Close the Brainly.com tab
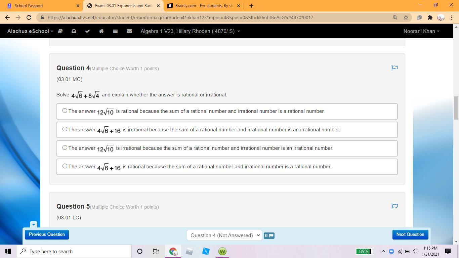This screenshot has height=258, width=459. pos(239,6)
